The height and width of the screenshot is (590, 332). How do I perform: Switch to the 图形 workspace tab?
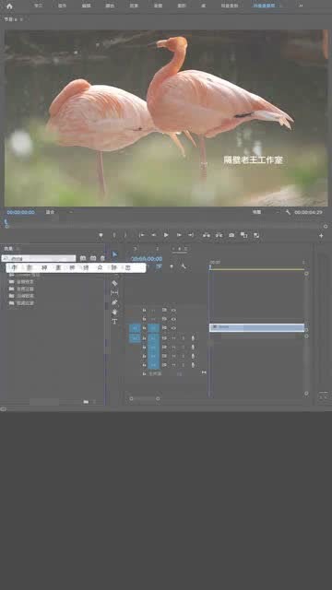point(182,6)
